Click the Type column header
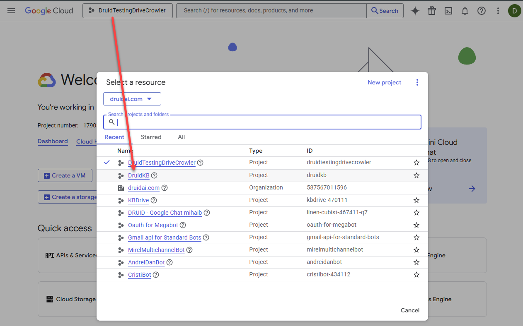 pos(256,151)
